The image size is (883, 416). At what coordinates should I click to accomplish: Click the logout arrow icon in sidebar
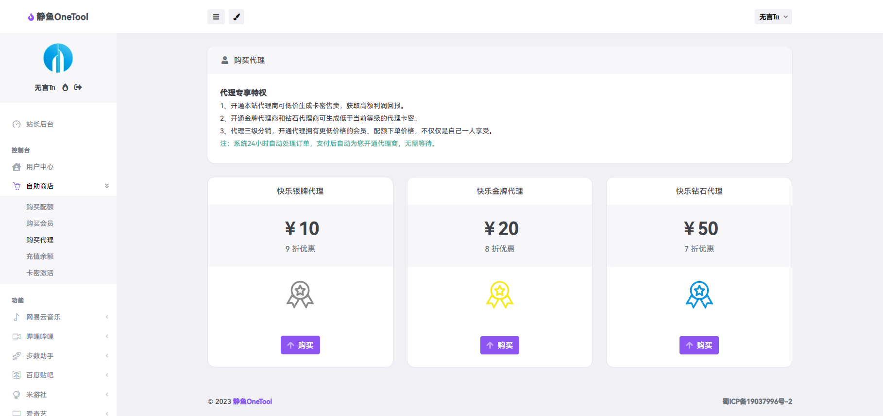(78, 87)
